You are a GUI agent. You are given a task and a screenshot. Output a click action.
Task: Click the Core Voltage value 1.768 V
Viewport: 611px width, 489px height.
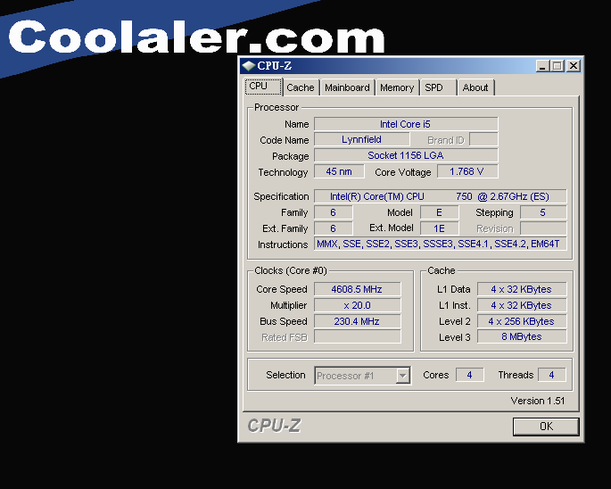(x=467, y=171)
